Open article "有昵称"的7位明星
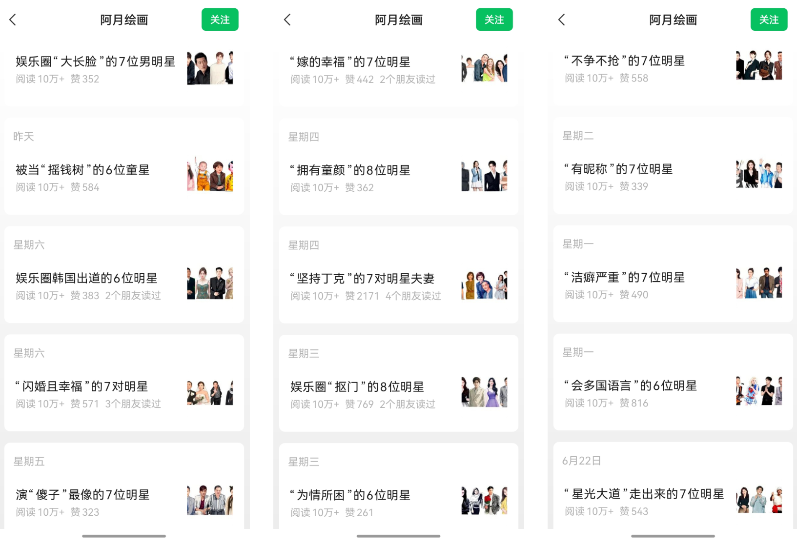This screenshot has height=546, width=797. tap(618, 169)
